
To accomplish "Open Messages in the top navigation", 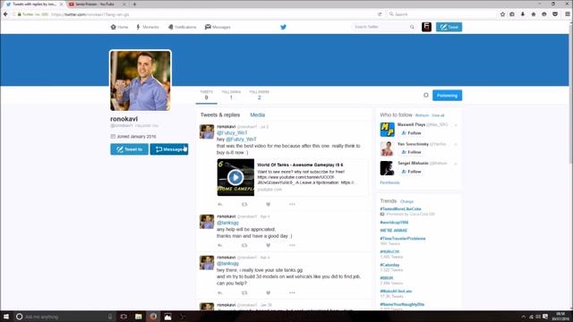I will (x=218, y=27).
